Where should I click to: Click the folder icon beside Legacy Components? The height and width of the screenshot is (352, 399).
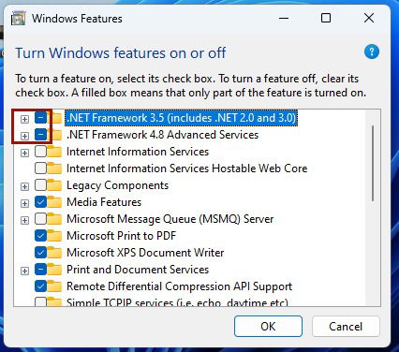tap(54, 185)
